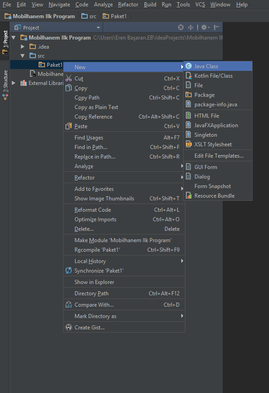The image size is (269, 393).
Task: Choose Edit File Templates... entry
Action: coord(218,156)
